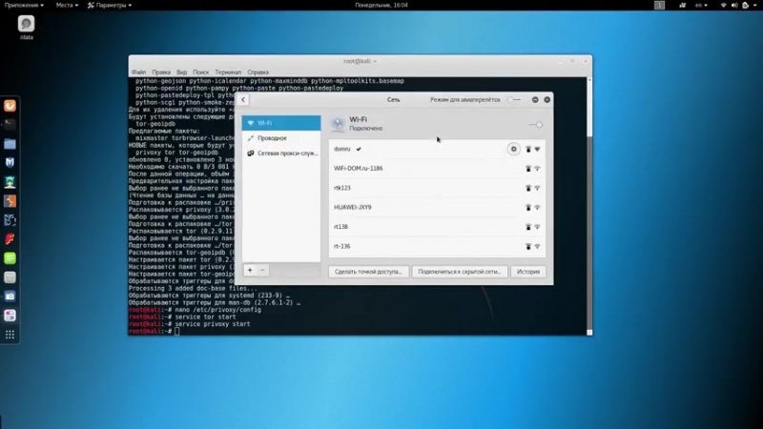Open the Приложения menu
Screen dimensions: 763x429
pyautogui.click(x=24, y=5)
